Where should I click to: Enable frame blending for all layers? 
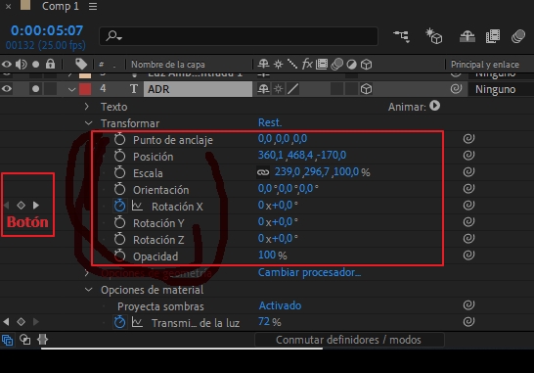tap(493, 36)
